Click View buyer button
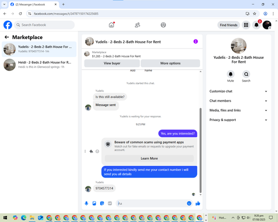The image size is (278, 222). (x=112, y=63)
